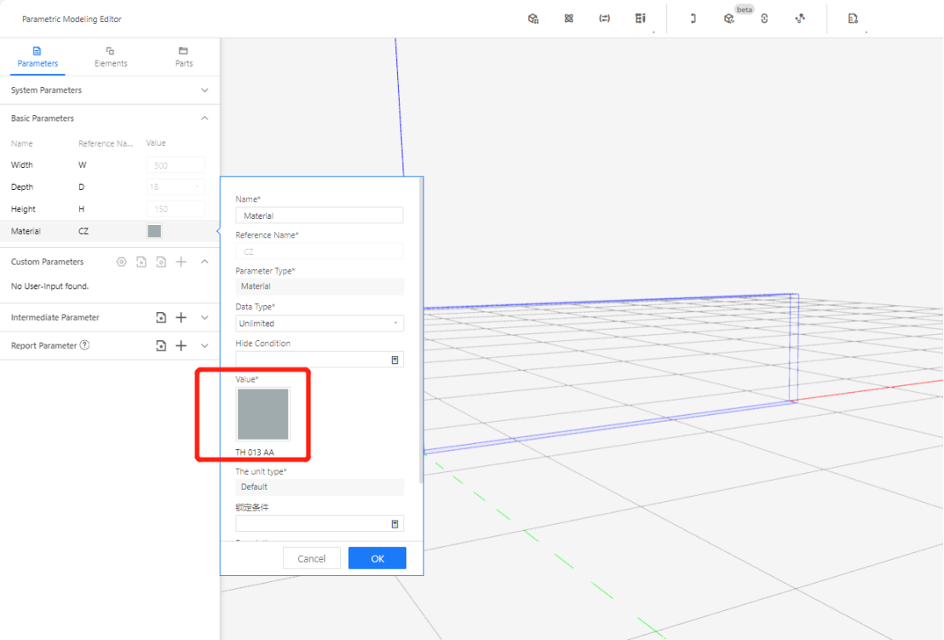
Task: Switch to the Elements tab
Action: pos(111,57)
